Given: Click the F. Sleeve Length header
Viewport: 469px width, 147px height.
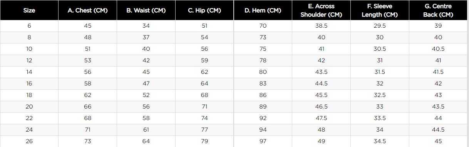Looking at the screenshot, I should point(380,10).
